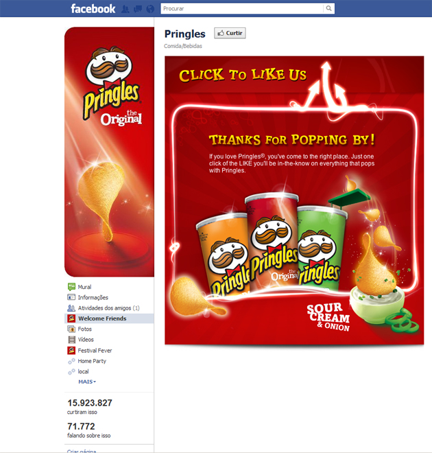
Task: Click the facebook logo to go home
Action: tap(93, 9)
